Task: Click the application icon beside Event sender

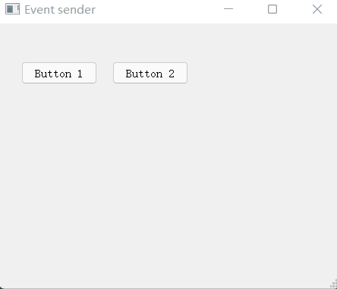Action: pos(12,9)
